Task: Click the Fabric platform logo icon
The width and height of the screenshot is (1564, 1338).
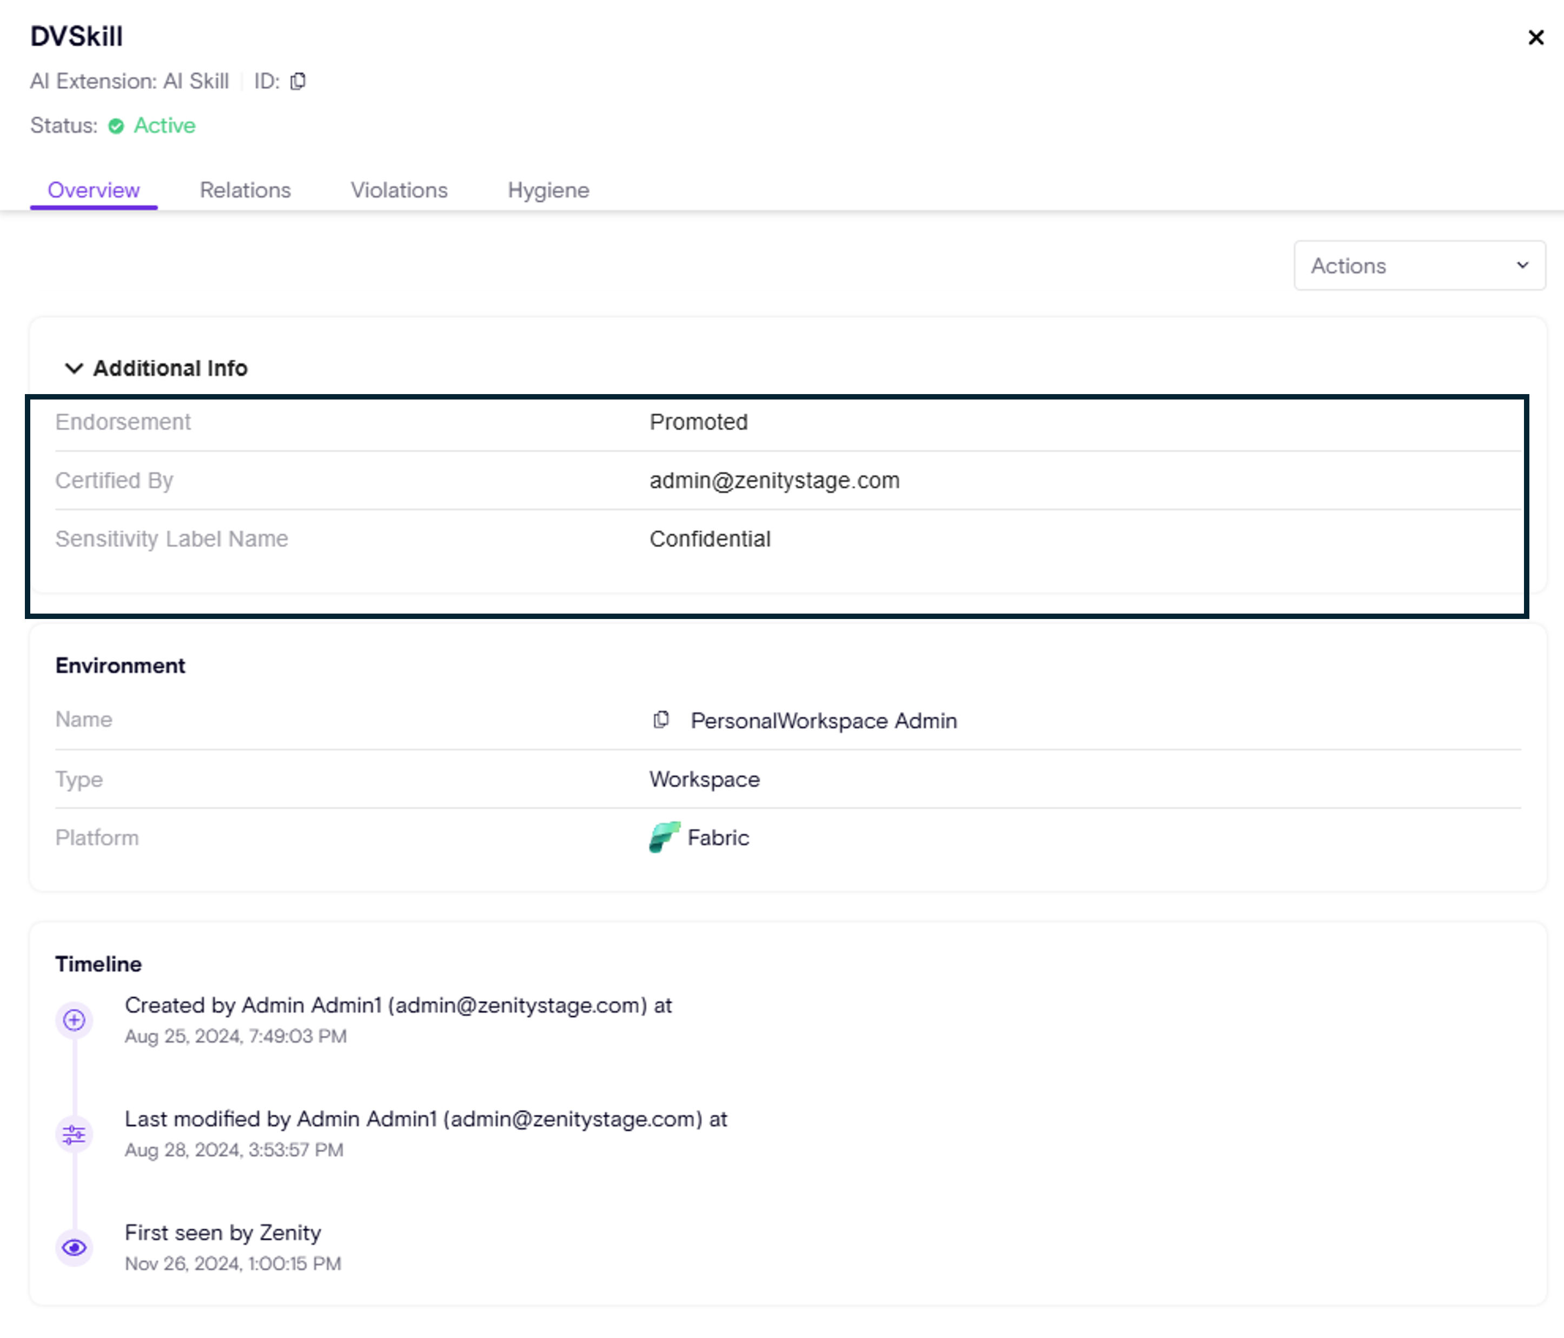Action: click(664, 837)
